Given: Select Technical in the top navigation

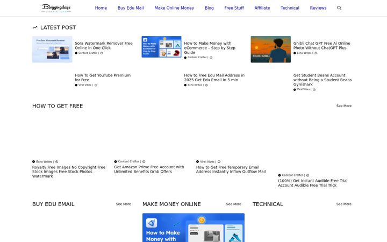Looking at the screenshot, I should pyautogui.click(x=290, y=8).
